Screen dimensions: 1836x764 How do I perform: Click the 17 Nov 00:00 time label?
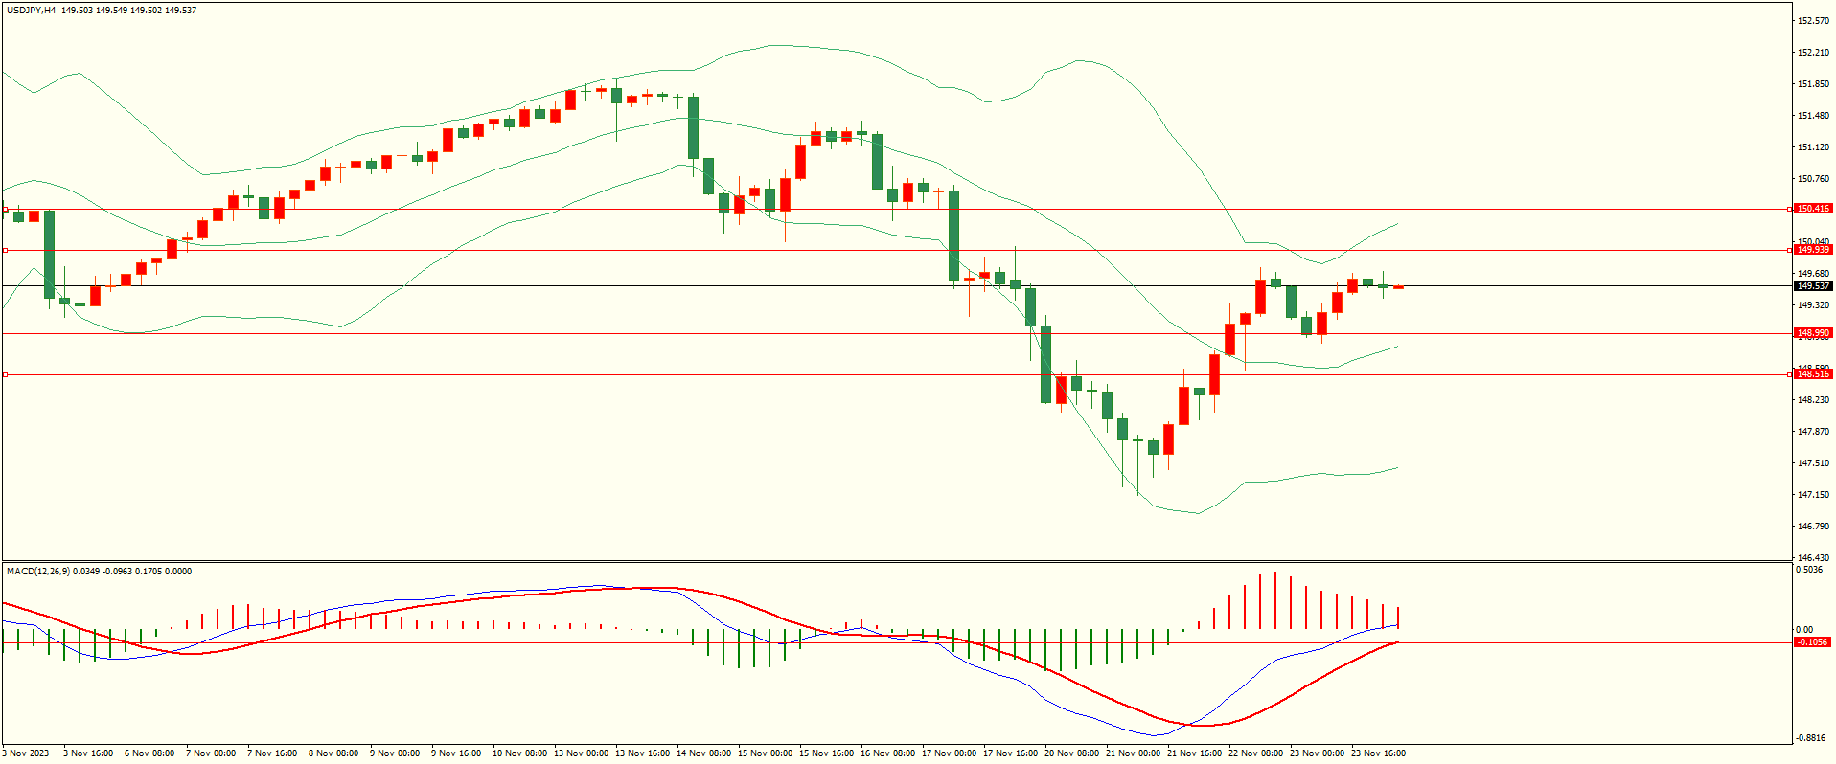(x=949, y=753)
